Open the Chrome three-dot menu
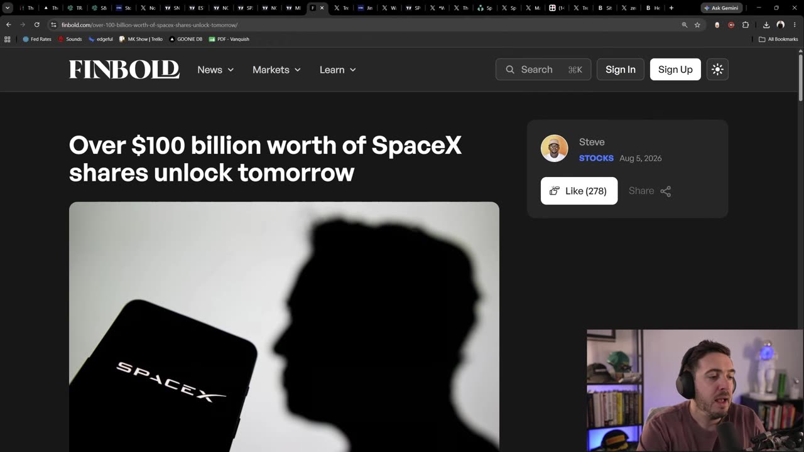 coord(795,24)
